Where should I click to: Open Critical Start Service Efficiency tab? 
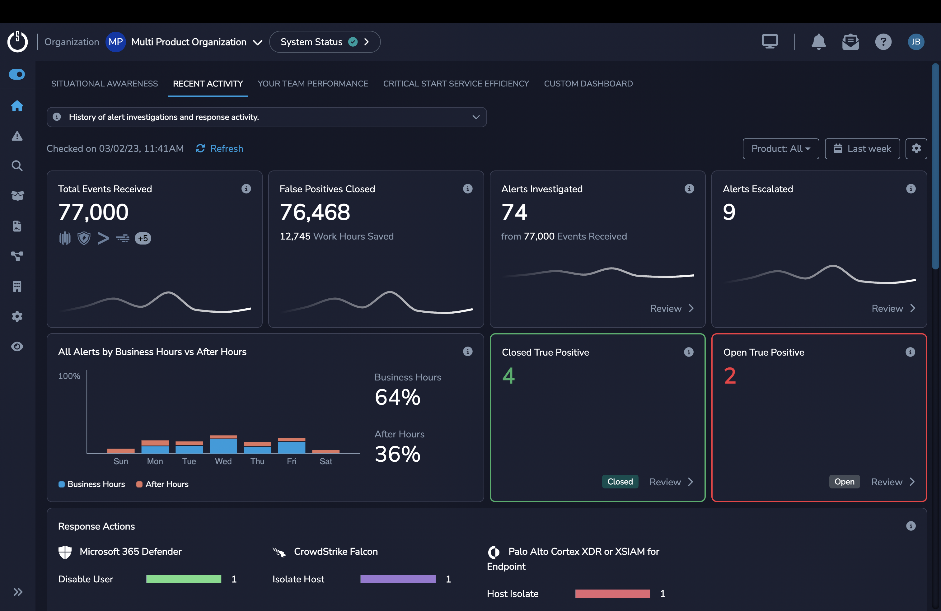click(x=456, y=83)
